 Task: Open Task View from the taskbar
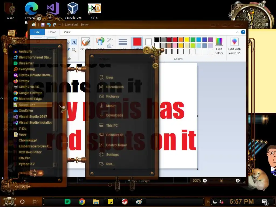tap(35, 202)
